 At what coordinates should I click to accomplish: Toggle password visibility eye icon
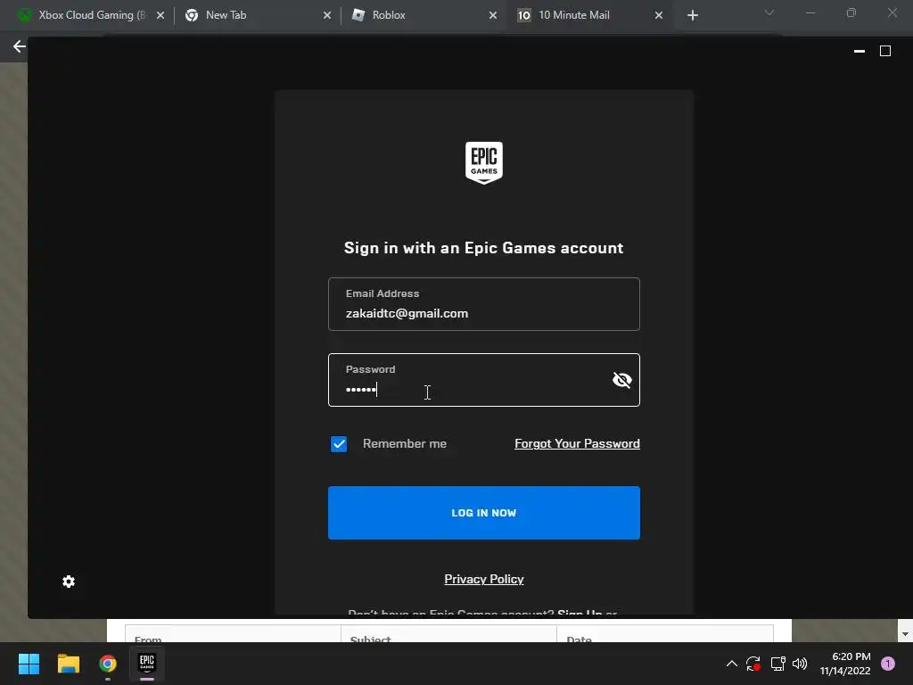click(621, 380)
